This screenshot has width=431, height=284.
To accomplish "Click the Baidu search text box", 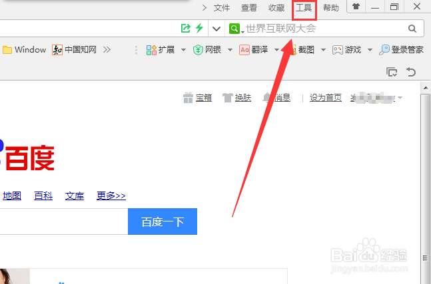I will 64,221.
